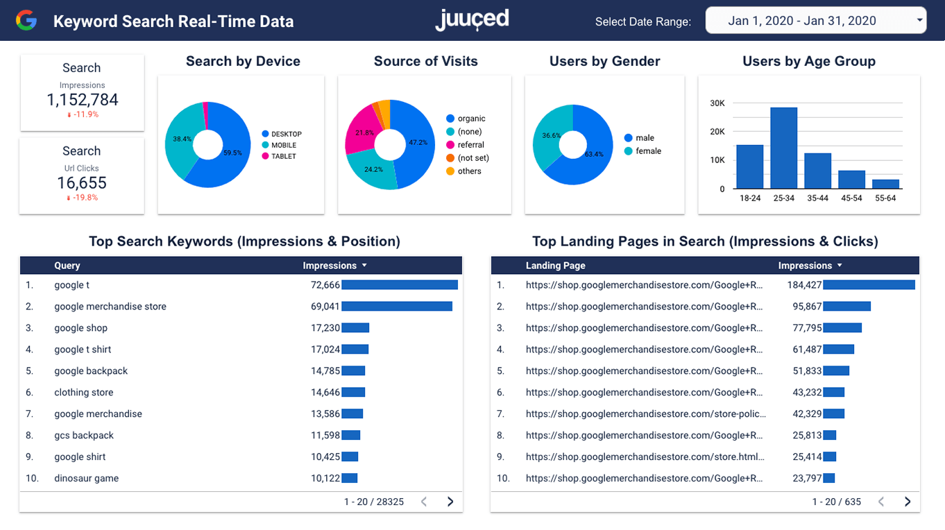The image size is (945, 530).
Task: Click impressions value 61,487 in landing pages
Action: point(808,350)
